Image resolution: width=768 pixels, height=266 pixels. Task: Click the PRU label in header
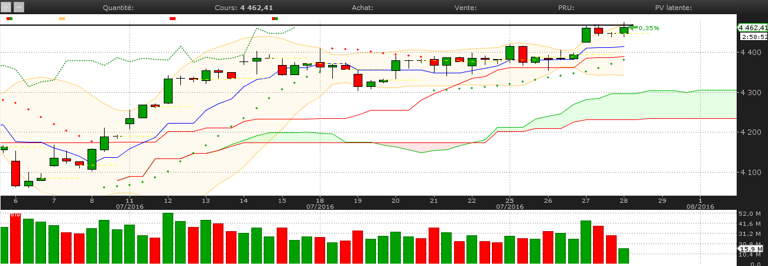click(566, 8)
